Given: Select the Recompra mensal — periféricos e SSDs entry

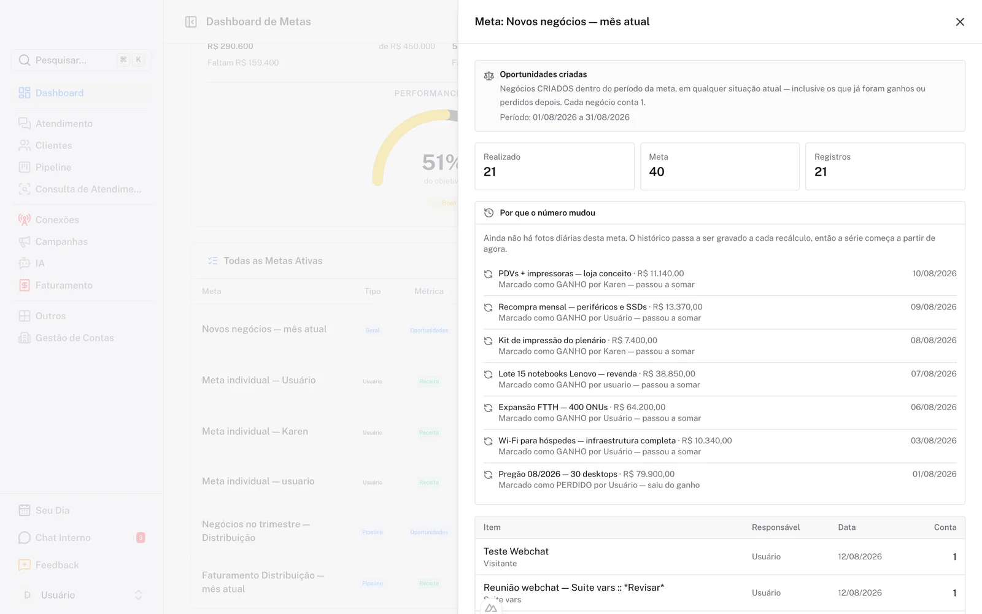Looking at the screenshot, I should click(720, 313).
